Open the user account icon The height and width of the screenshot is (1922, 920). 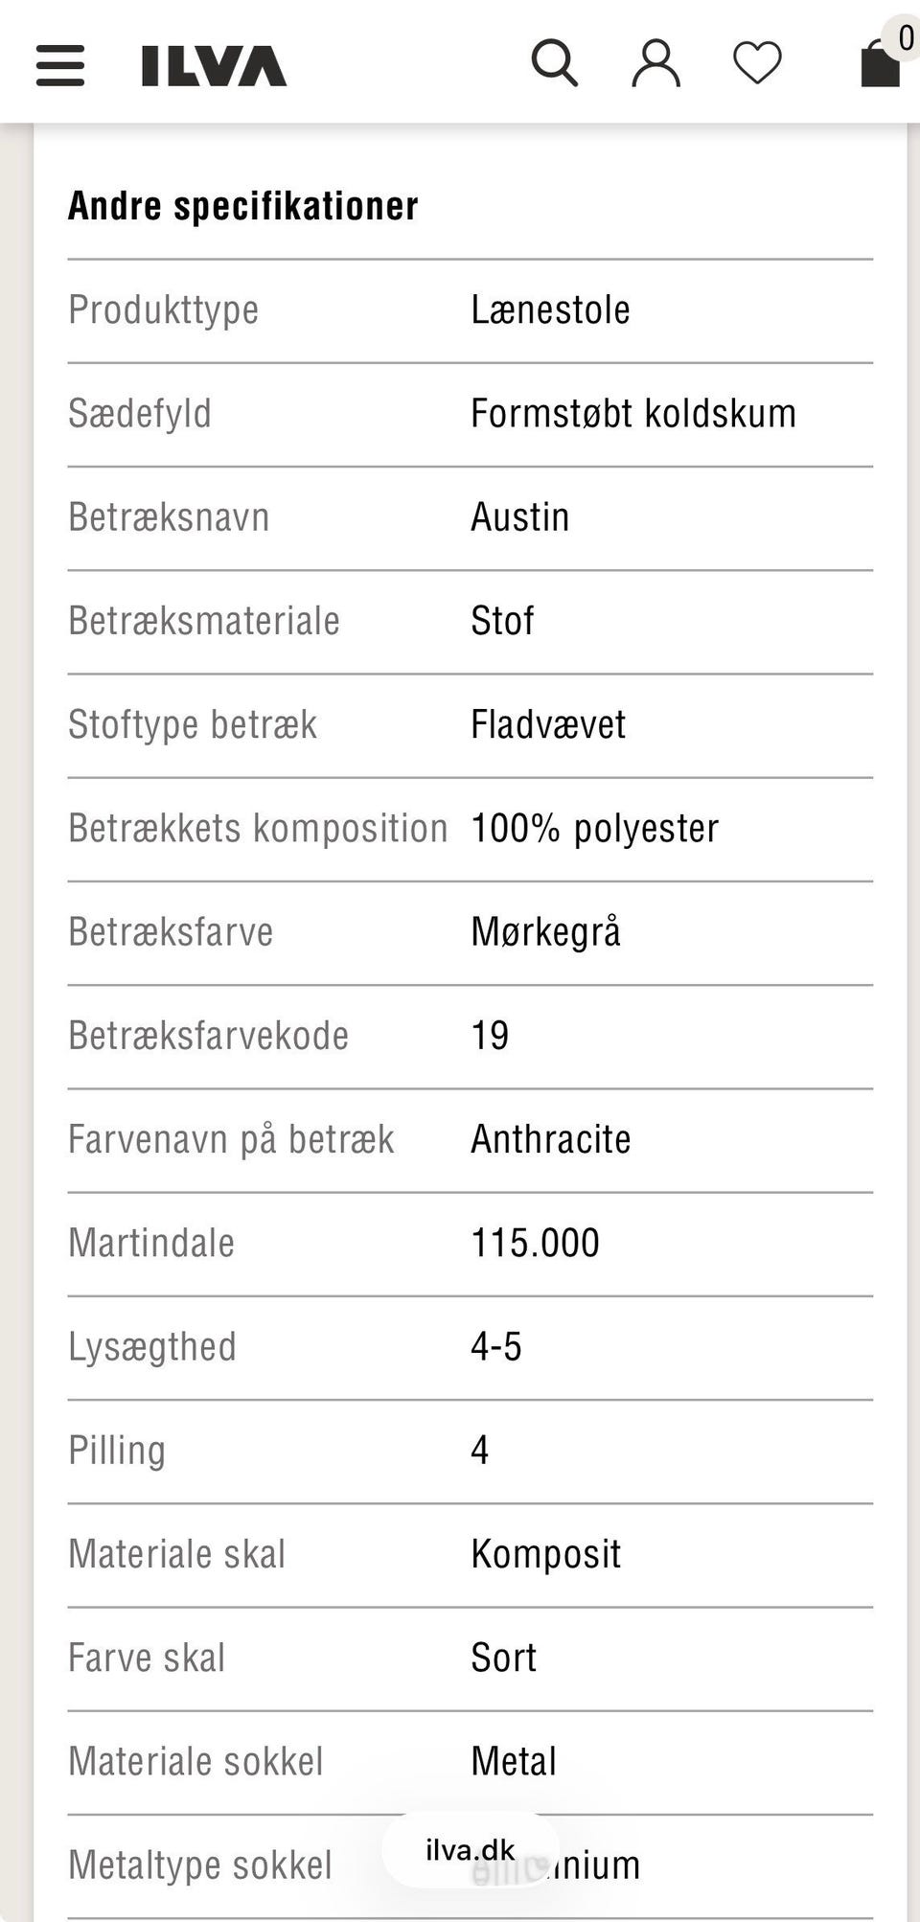point(655,64)
